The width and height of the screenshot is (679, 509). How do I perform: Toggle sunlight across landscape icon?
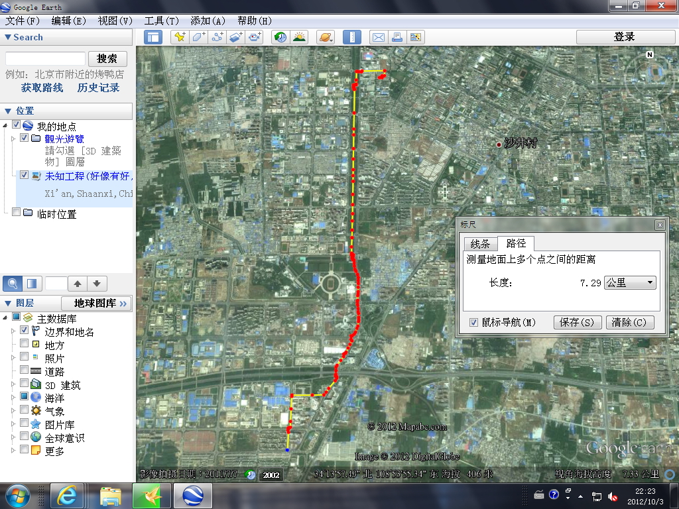pyautogui.click(x=299, y=37)
